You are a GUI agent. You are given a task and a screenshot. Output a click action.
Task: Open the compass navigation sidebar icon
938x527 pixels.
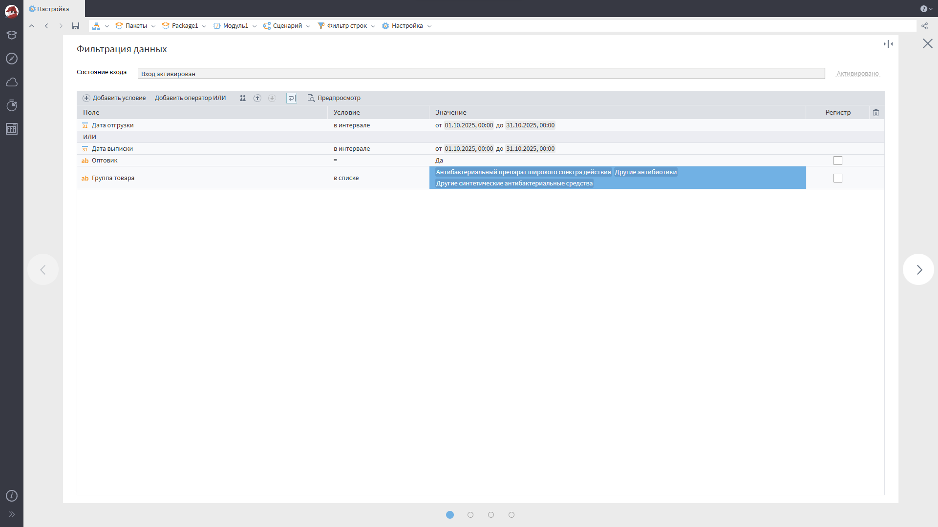(12, 59)
